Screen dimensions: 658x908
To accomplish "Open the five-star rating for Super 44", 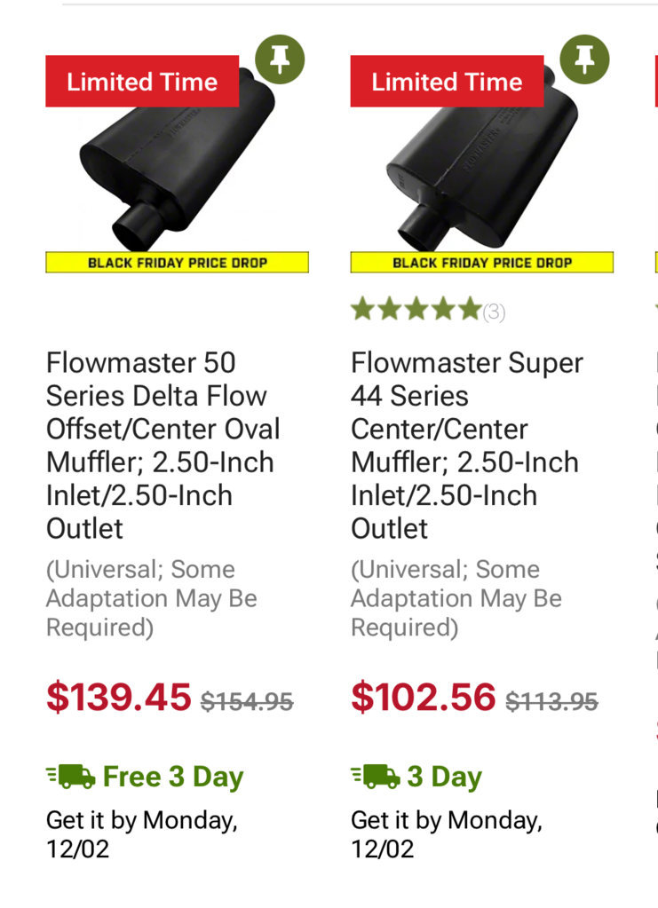I will coord(416,309).
